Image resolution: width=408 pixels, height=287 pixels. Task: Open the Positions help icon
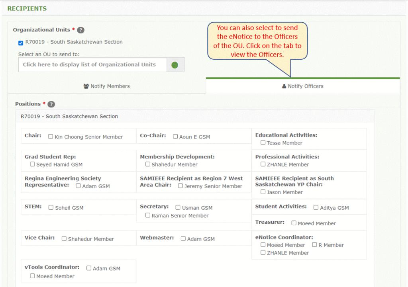[x=51, y=104]
